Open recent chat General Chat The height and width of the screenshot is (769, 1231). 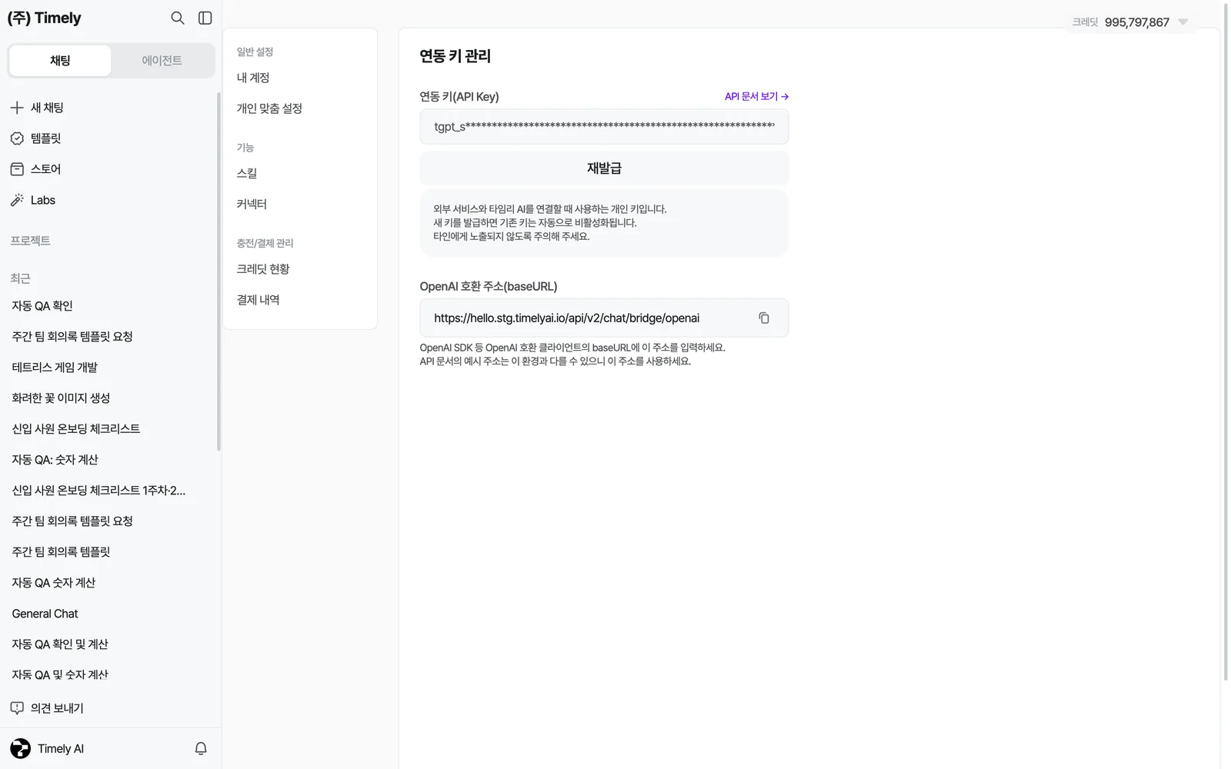[x=45, y=614]
